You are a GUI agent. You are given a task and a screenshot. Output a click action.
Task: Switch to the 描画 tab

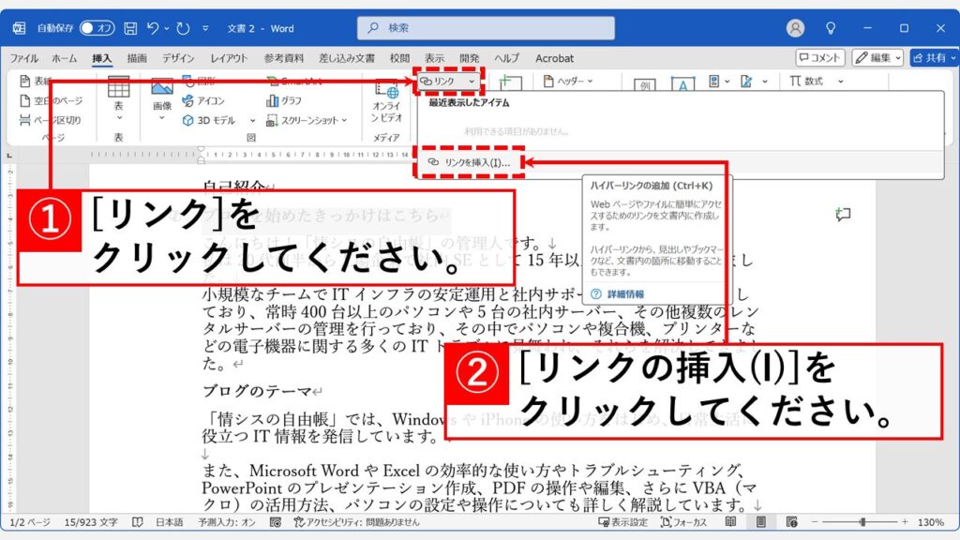point(137,58)
